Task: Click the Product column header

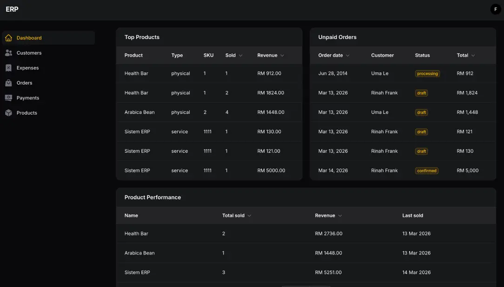Action: pyautogui.click(x=133, y=55)
